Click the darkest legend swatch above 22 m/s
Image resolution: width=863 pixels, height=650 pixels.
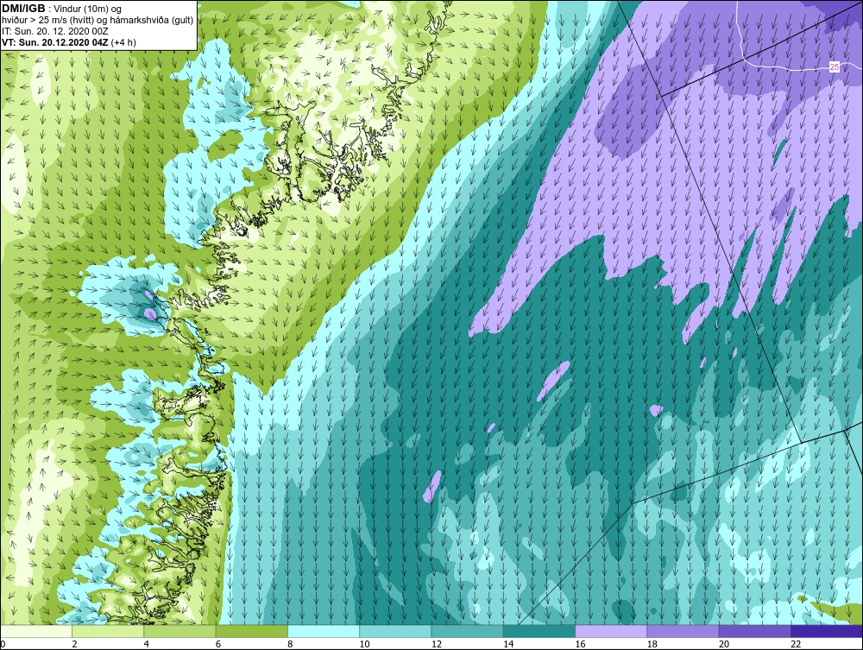pos(826,631)
